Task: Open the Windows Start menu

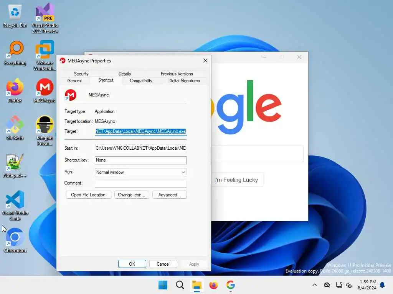Action: pos(163,285)
